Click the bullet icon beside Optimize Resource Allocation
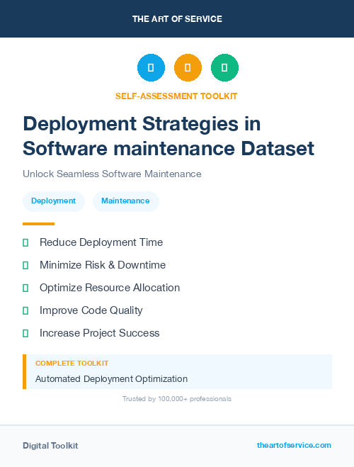The height and width of the screenshot is (467, 354). (x=25, y=288)
